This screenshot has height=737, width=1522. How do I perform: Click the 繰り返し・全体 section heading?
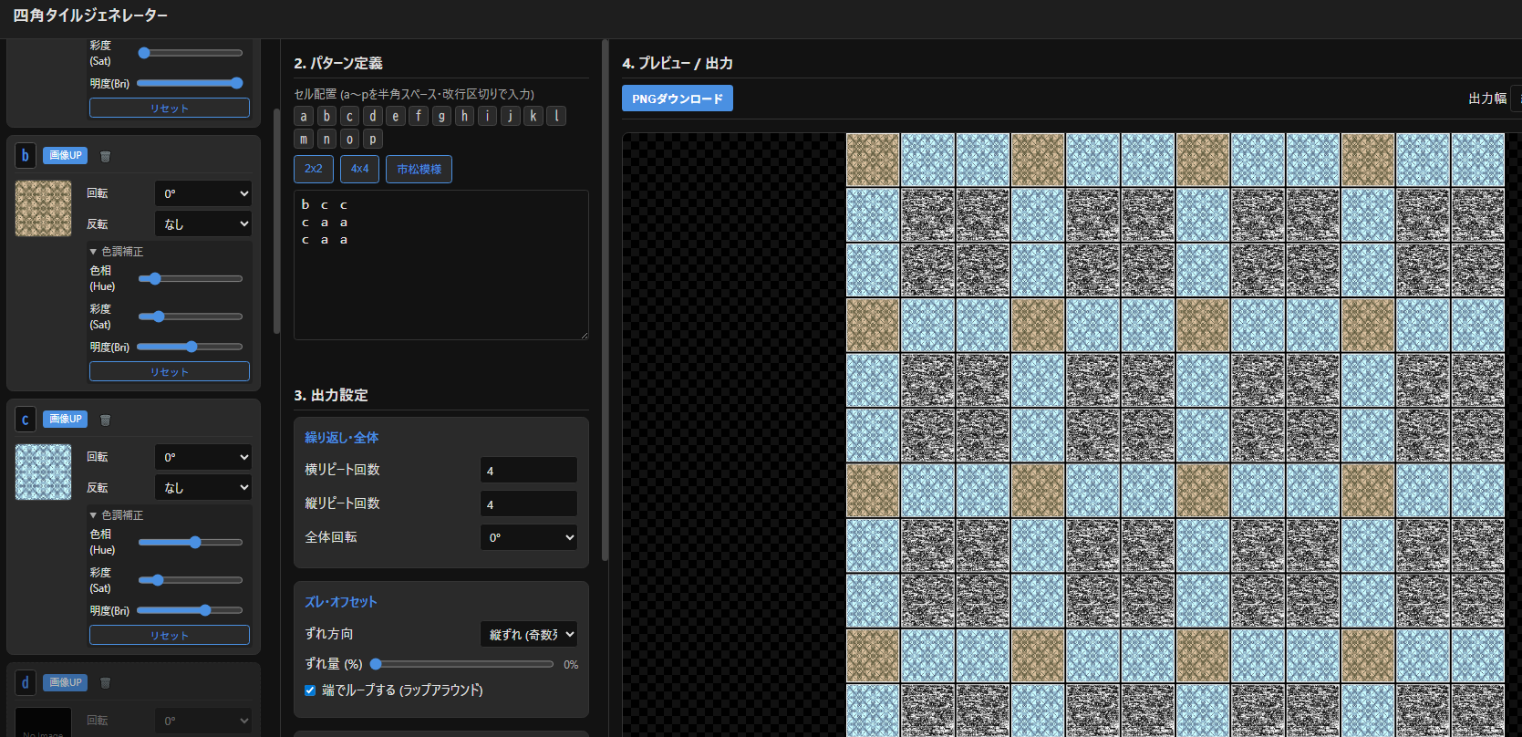(x=341, y=438)
